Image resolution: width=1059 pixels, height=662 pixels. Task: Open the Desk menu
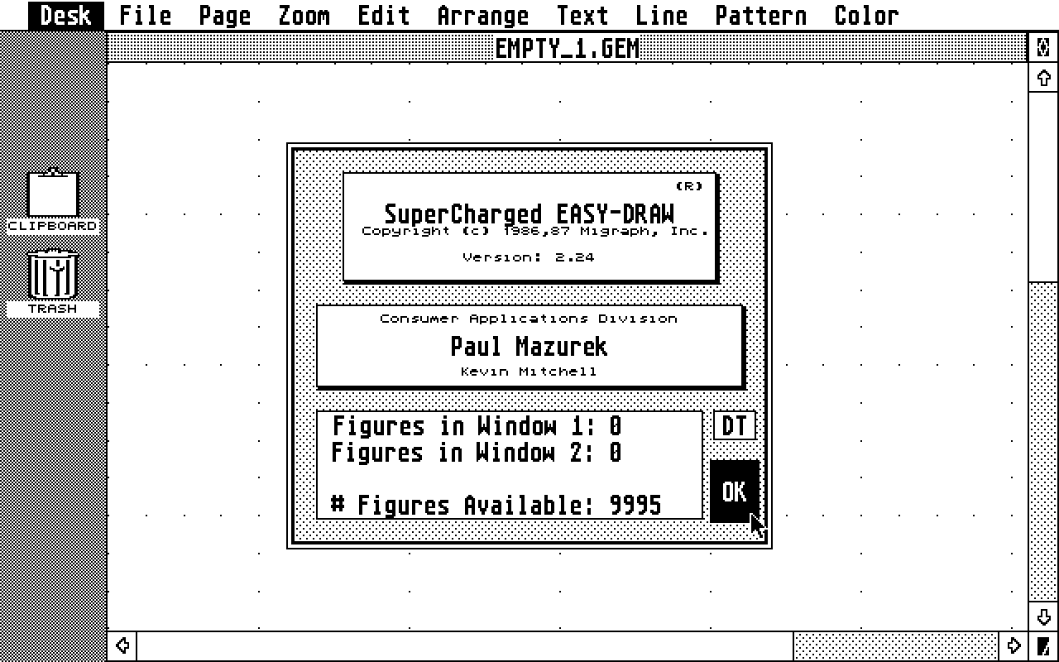coord(65,16)
